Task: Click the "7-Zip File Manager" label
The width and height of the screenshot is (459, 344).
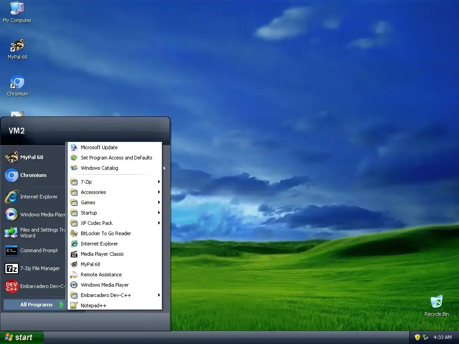Action: click(x=40, y=268)
